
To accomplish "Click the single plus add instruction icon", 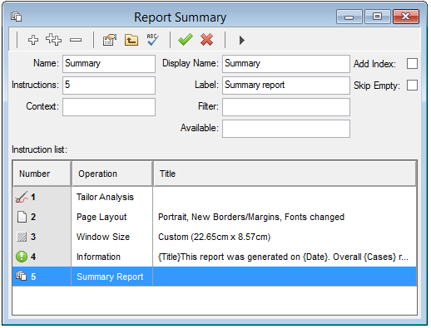I will point(33,40).
